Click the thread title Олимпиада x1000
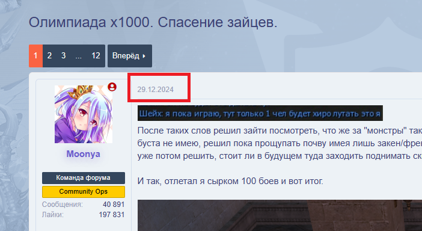The width and height of the screenshot is (422, 231). tap(153, 22)
